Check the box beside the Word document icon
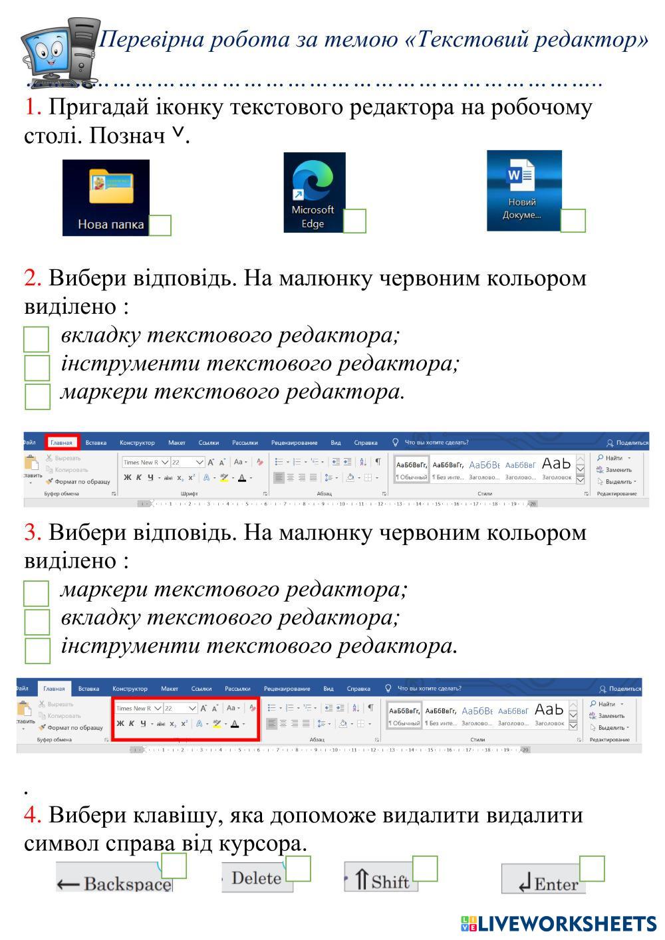665x940 pixels. tap(573, 221)
